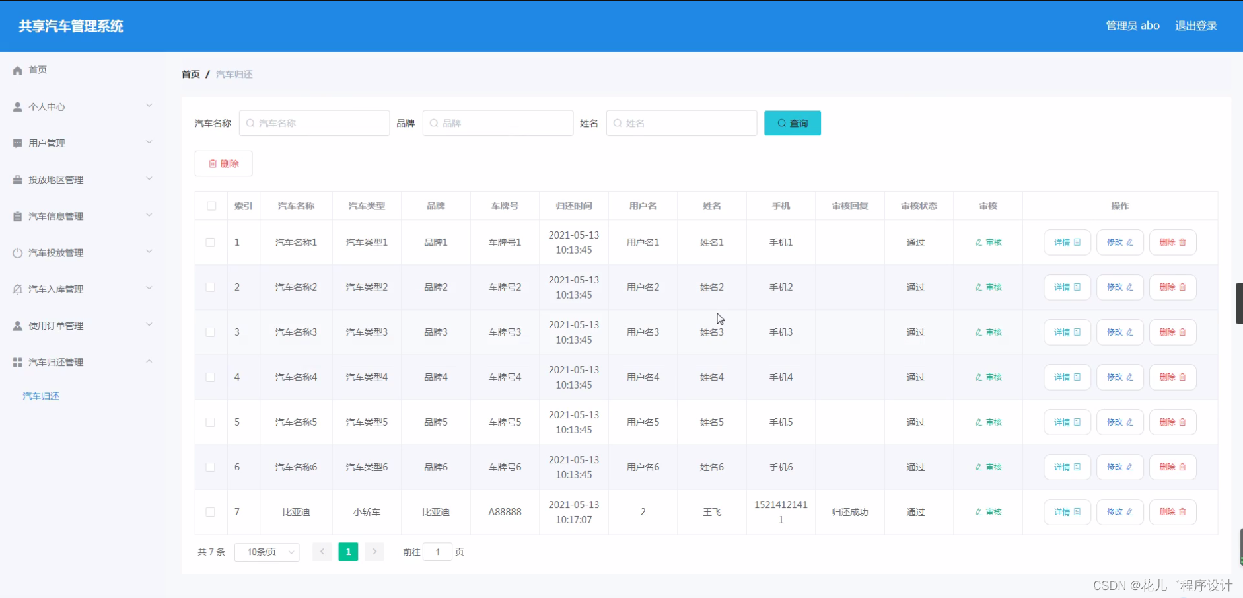Click the batch 删除 button above the table
1243x598 pixels.
point(223,163)
